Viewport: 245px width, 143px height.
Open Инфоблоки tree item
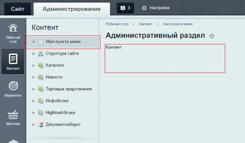tap(57, 101)
